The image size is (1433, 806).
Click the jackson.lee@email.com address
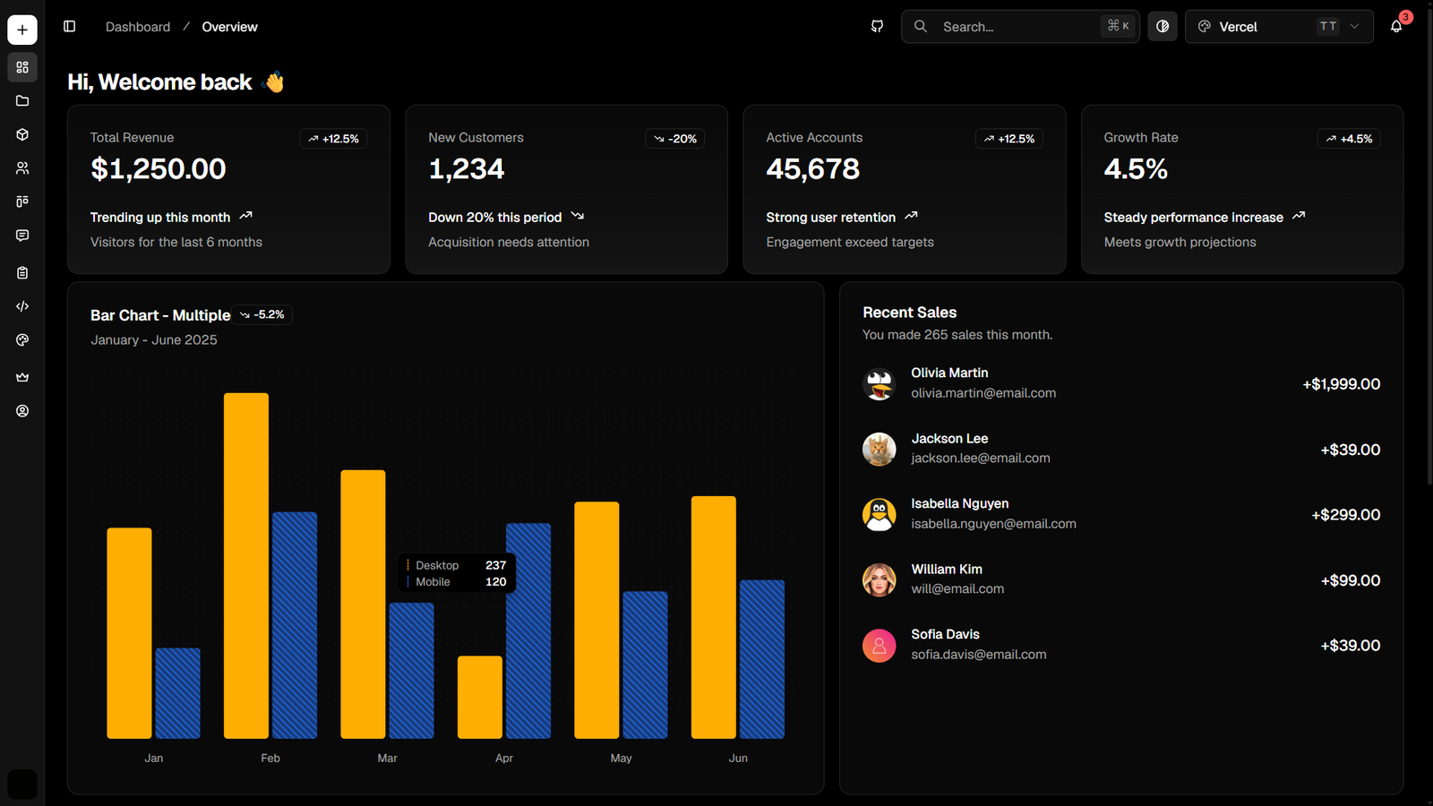pyautogui.click(x=981, y=458)
